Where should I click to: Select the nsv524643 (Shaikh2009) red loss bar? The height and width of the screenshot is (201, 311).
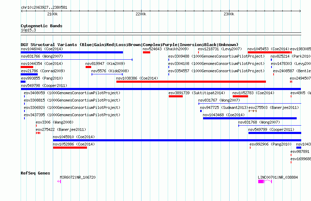146,52
